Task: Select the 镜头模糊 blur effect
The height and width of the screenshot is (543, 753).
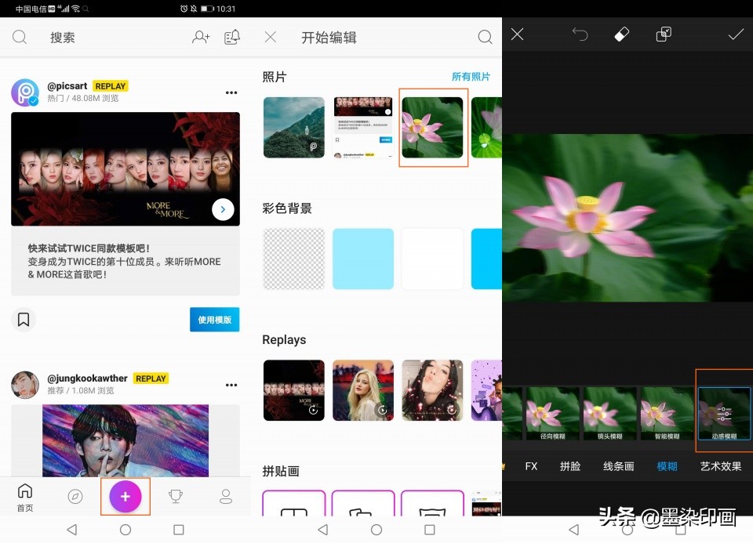Action: coord(610,414)
